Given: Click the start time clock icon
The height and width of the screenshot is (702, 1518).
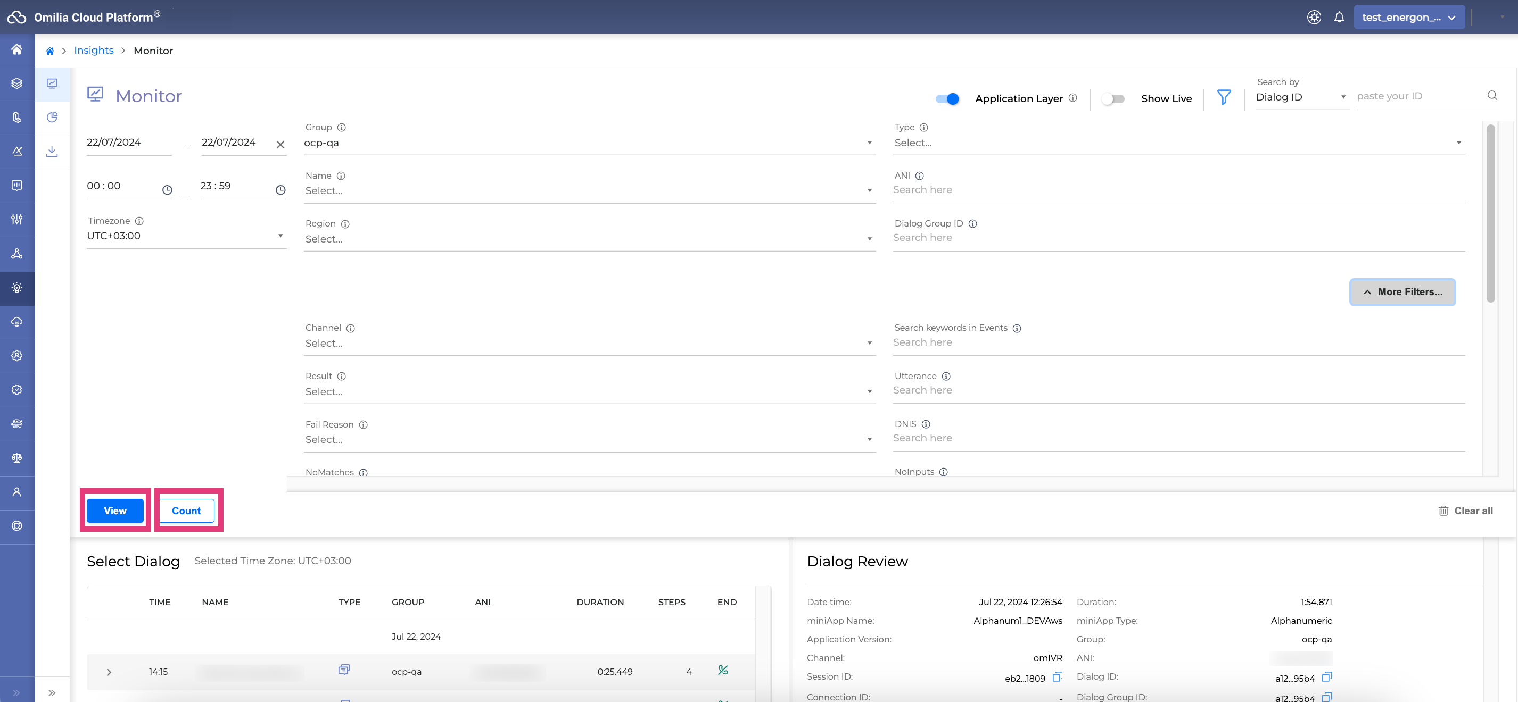Looking at the screenshot, I should [x=167, y=190].
